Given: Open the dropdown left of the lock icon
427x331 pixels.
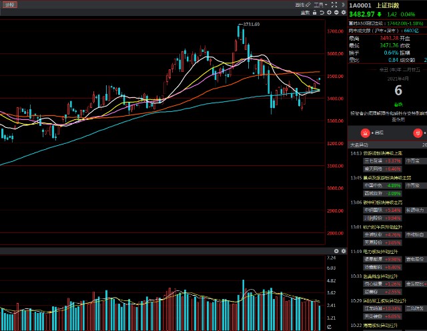Looking at the screenshot, I should (305, 11).
